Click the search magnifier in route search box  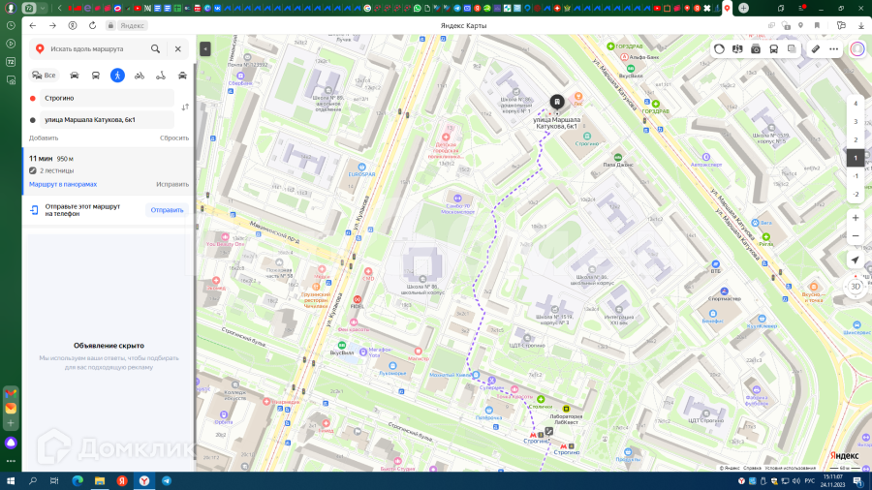(x=155, y=48)
